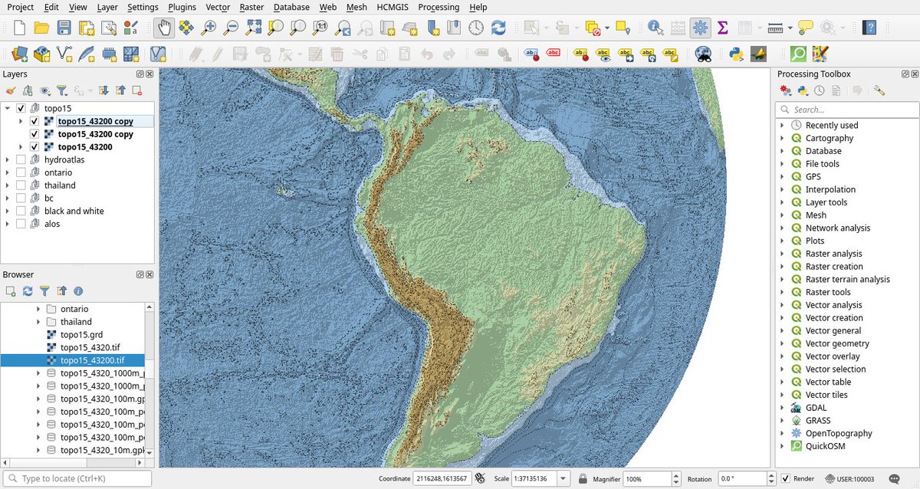Zoom to native resolution 1:1
Screen dimensions: 920x489
pyautogui.click(x=320, y=28)
